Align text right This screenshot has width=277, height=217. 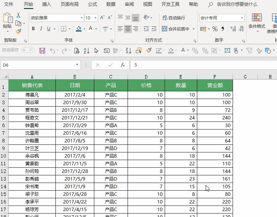click(136, 29)
